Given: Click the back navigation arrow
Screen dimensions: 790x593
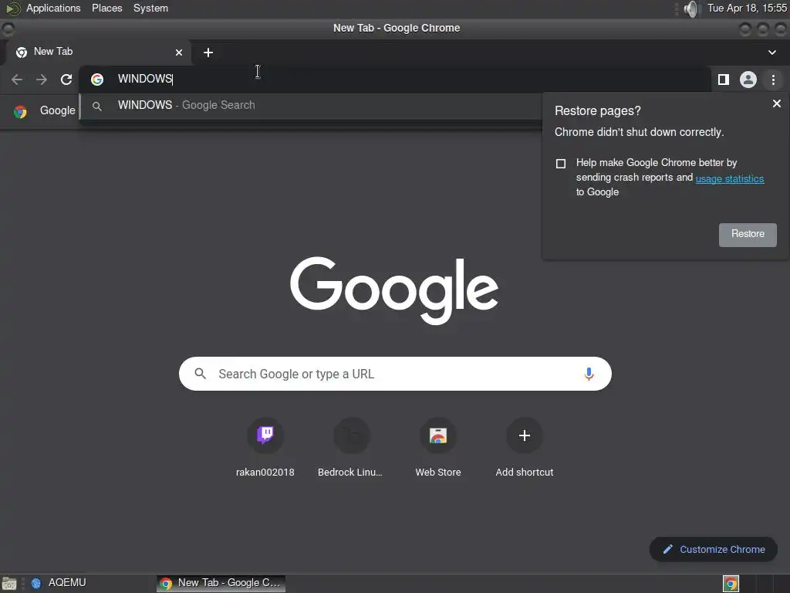Looking at the screenshot, I should point(17,80).
